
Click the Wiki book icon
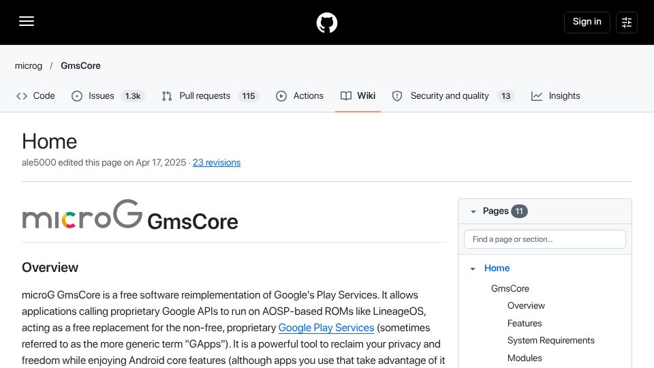(x=346, y=96)
